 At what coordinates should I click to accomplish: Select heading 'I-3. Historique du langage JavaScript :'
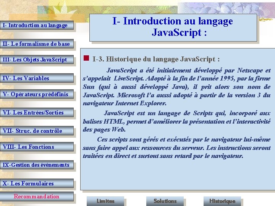click(156, 59)
